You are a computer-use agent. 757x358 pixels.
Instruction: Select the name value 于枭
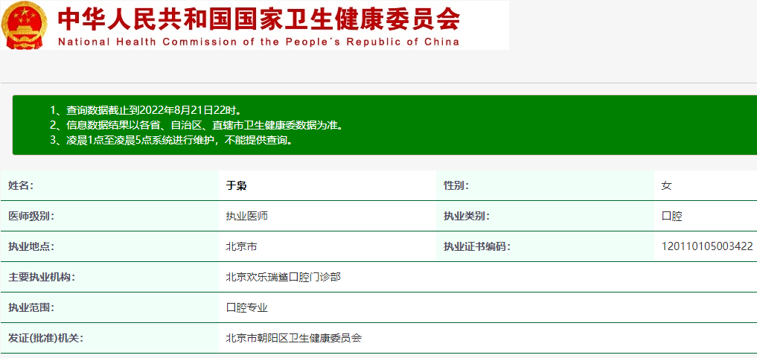pos(236,185)
